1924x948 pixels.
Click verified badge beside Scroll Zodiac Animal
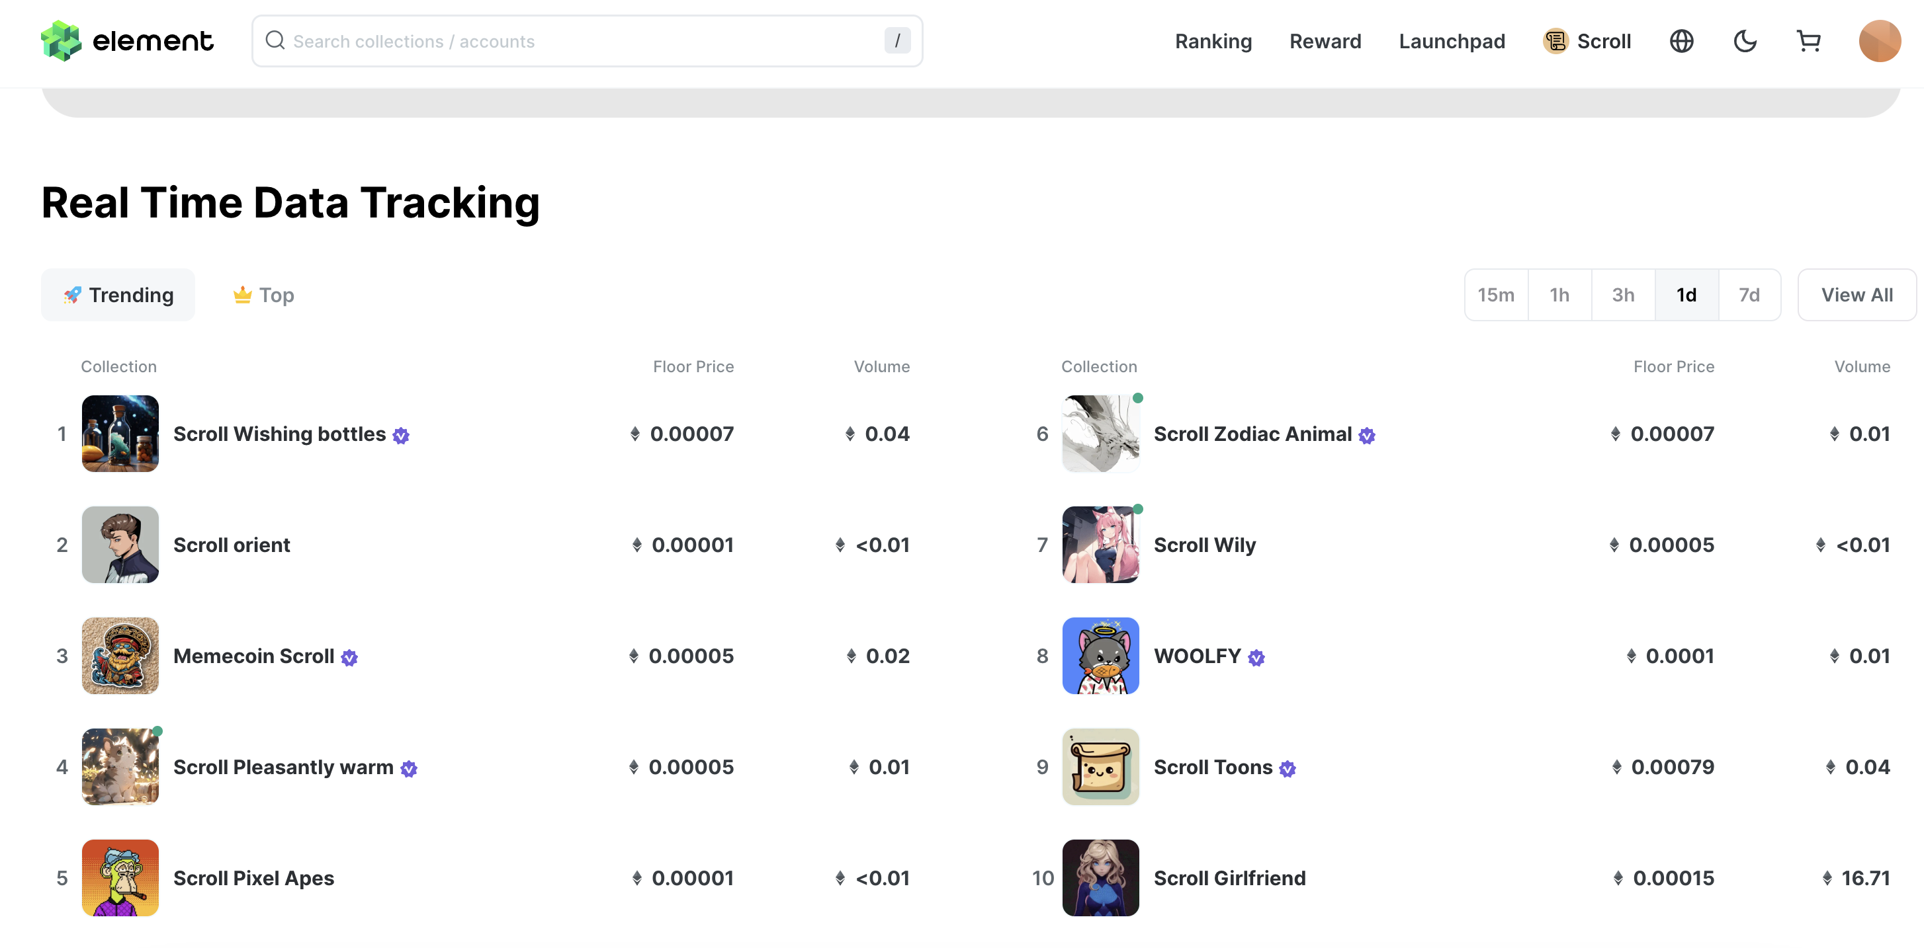click(x=1367, y=435)
